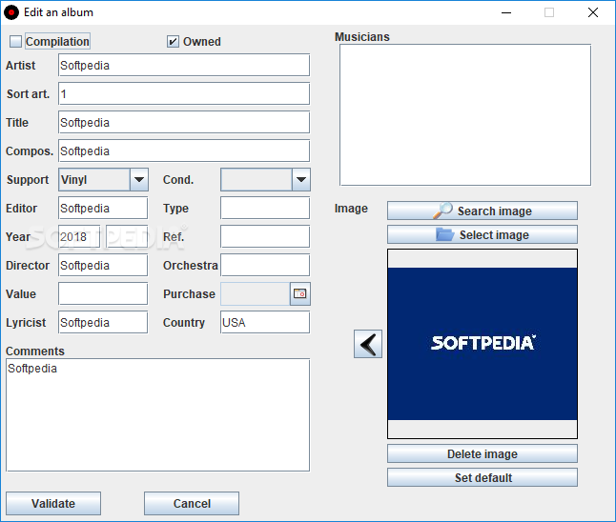Viewport: 616px width, 522px height.
Task: Click the Director input field
Action: (x=103, y=266)
